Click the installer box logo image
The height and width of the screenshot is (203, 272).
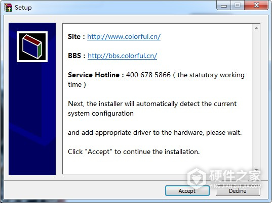32,46
